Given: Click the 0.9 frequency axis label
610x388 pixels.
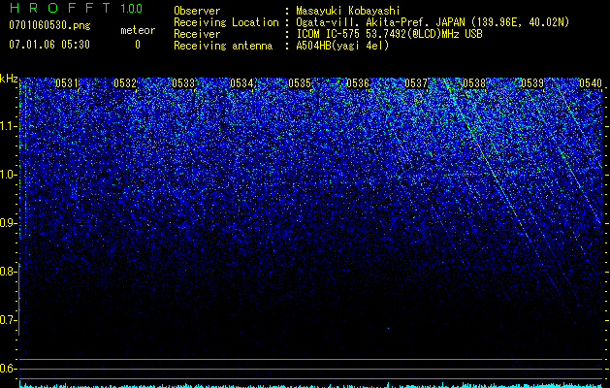Looking at the screenshot, I should (x=8, y=223).
